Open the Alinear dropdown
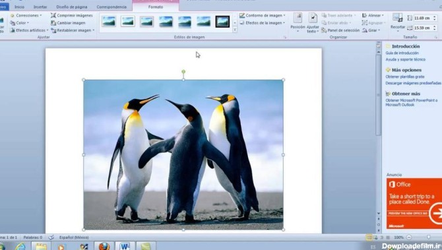This screenshot has height=250, width=442. point(373,15)
